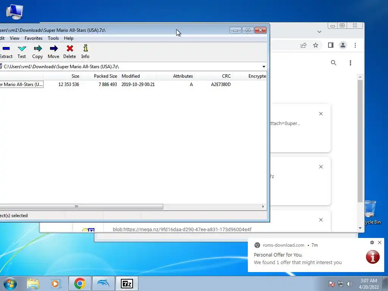Image resolution: width=388 pixels, height=291 pixels.
Task: Sort the list by CRC column
Action: pos(214,76)
